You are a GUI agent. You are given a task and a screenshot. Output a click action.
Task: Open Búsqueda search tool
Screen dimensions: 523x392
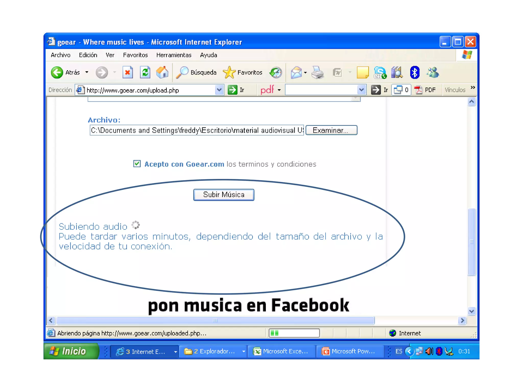196,73
